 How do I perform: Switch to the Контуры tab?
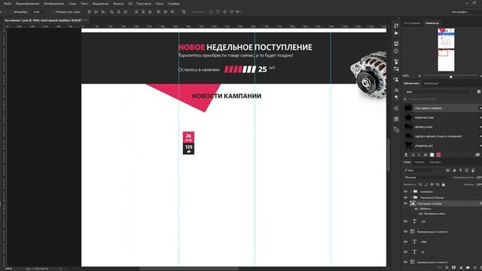tap(435, 162)
